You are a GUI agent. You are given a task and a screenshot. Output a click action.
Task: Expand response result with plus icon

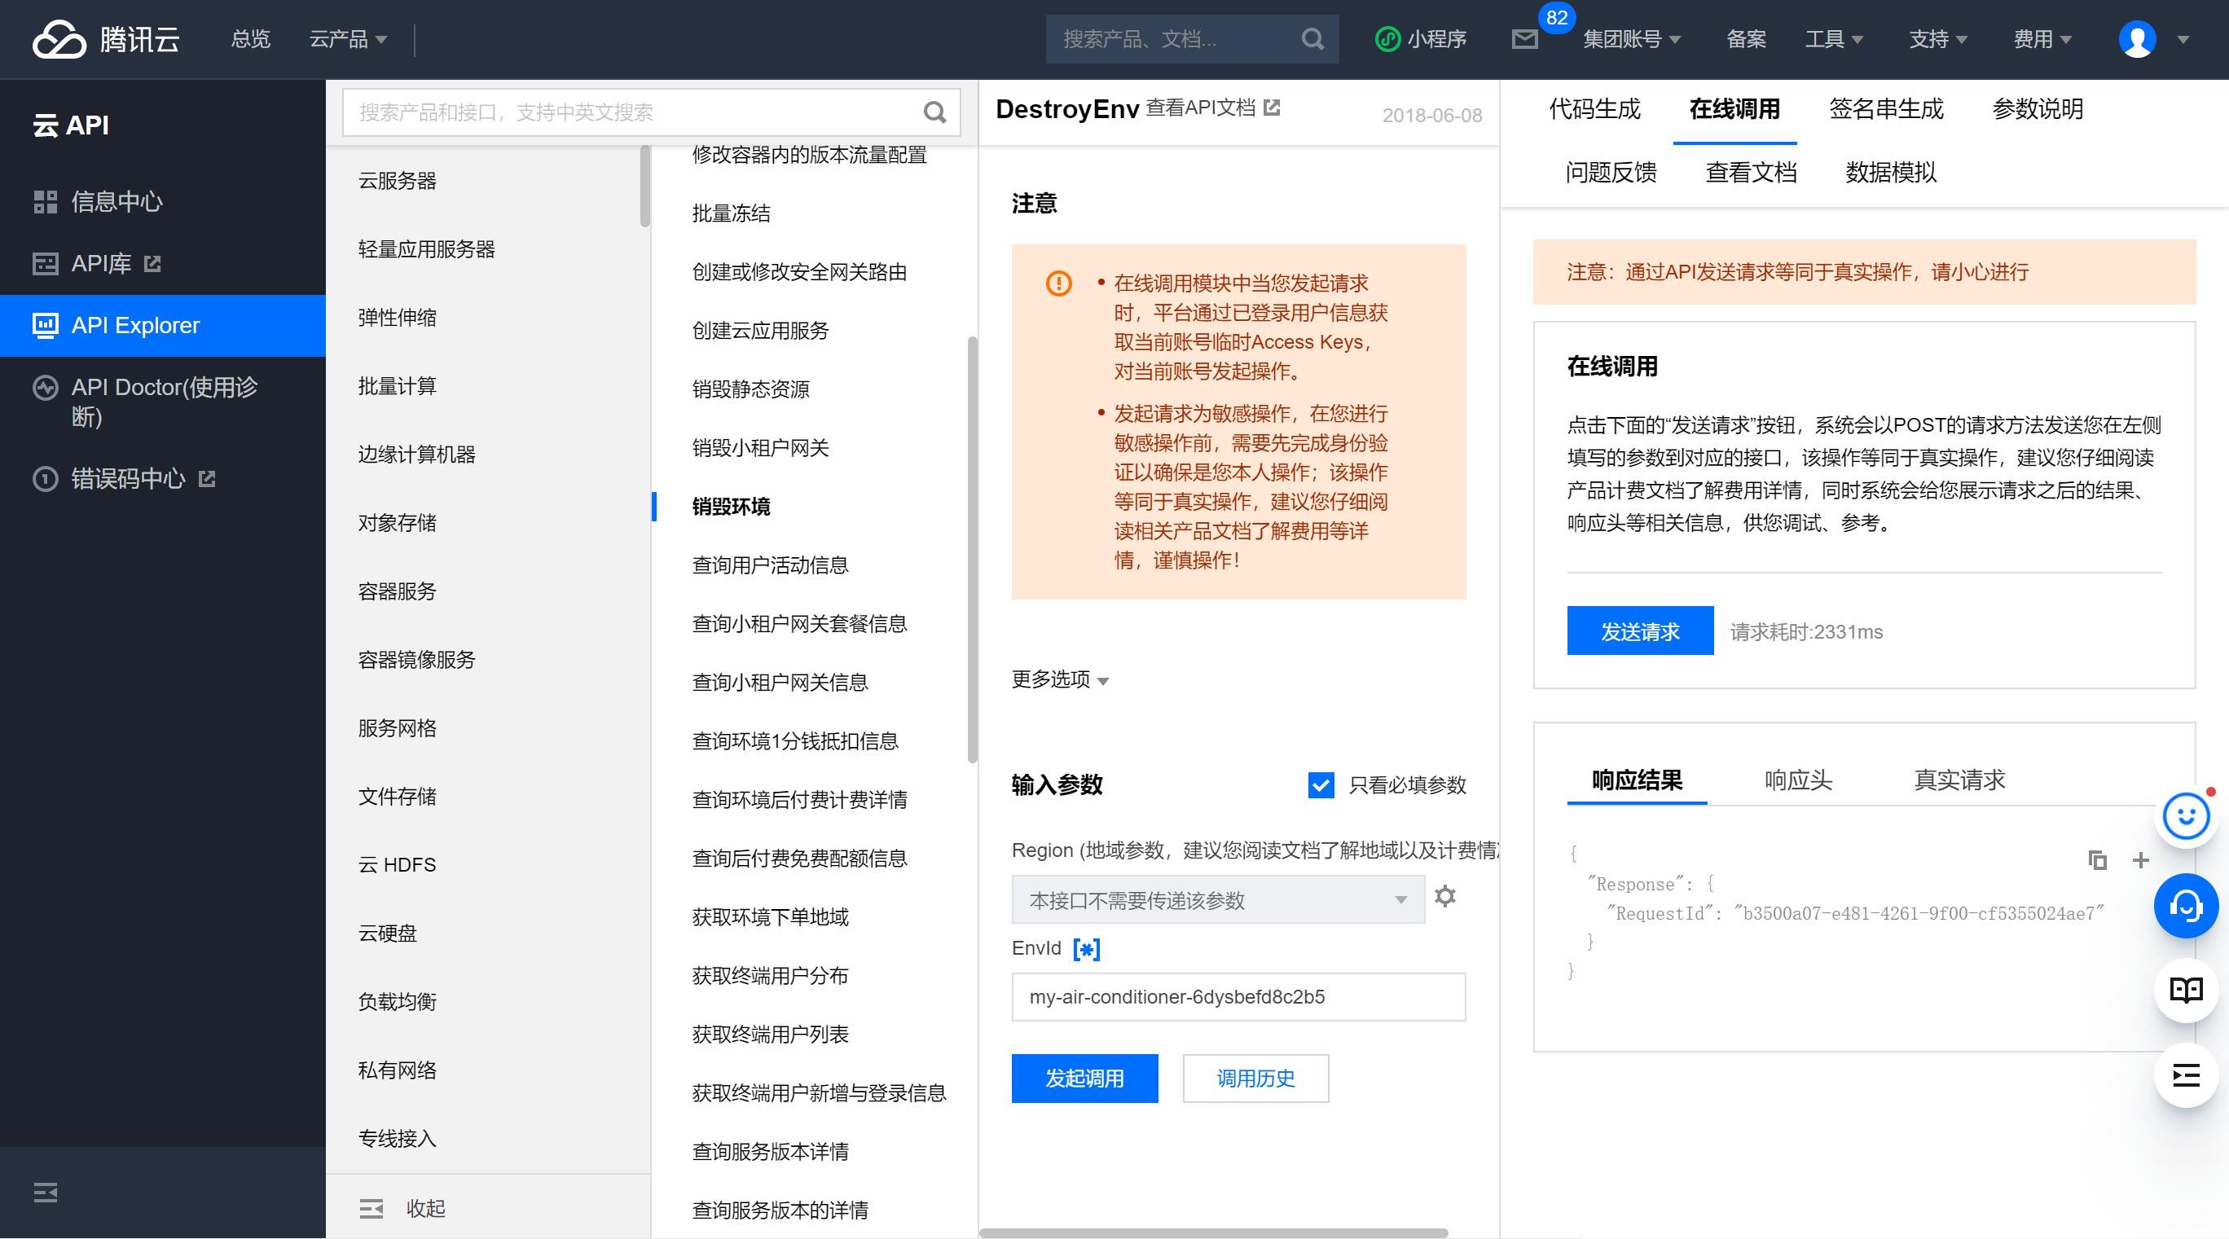tap(2141, 860)
